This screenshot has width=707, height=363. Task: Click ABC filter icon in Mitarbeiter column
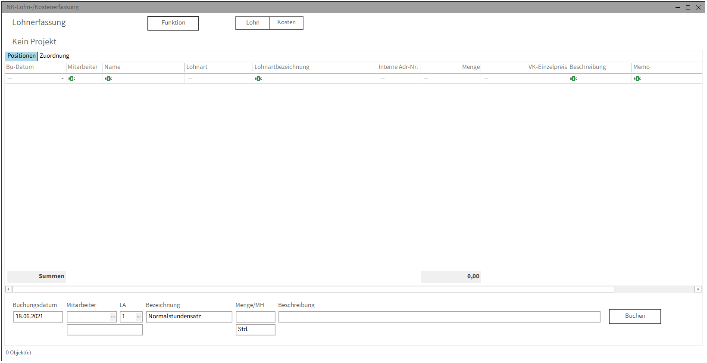tap(72, 79)
